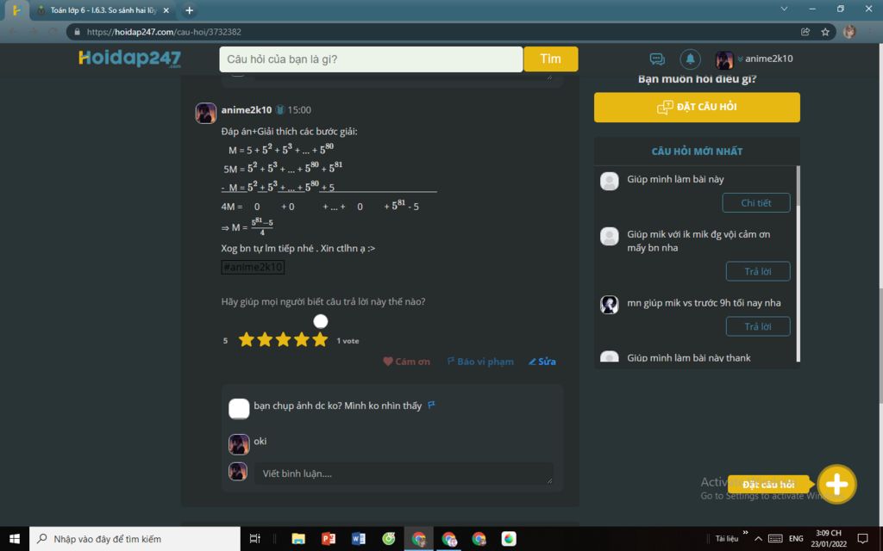Click the Windows taskbar search box
Screen dimensions: 883x551
(135, 539)
